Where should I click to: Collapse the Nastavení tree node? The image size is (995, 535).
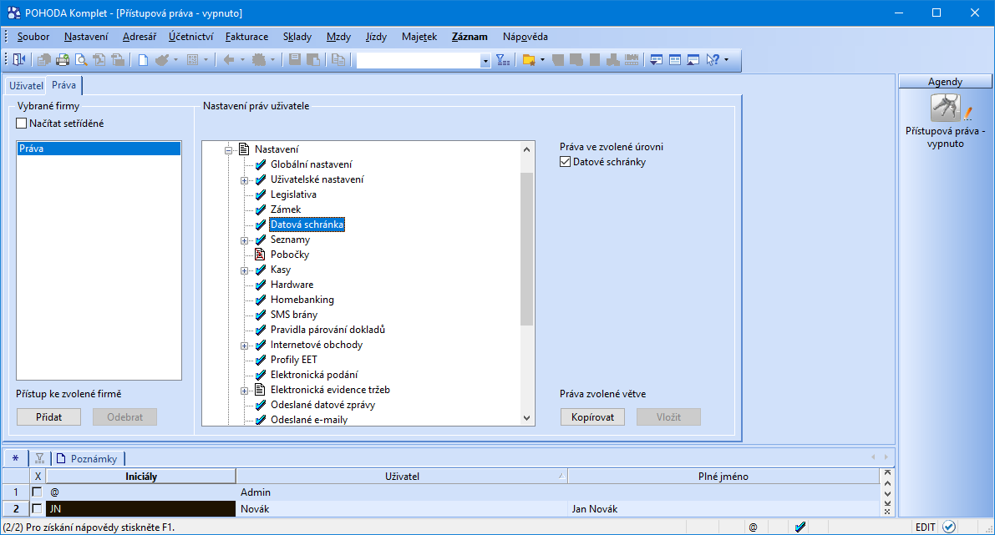[x=228, y=150]
